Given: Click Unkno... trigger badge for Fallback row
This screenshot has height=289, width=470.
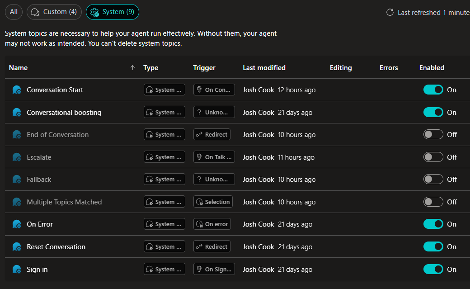Looking at the screenshot, I should coord(214,179).
